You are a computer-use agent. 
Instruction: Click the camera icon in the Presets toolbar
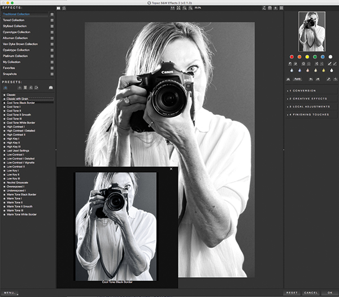coord(51,88)
